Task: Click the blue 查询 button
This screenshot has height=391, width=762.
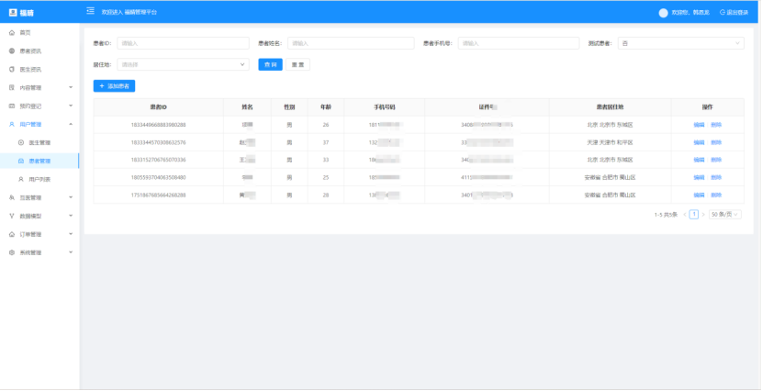Action: click(x=269, y=64)
